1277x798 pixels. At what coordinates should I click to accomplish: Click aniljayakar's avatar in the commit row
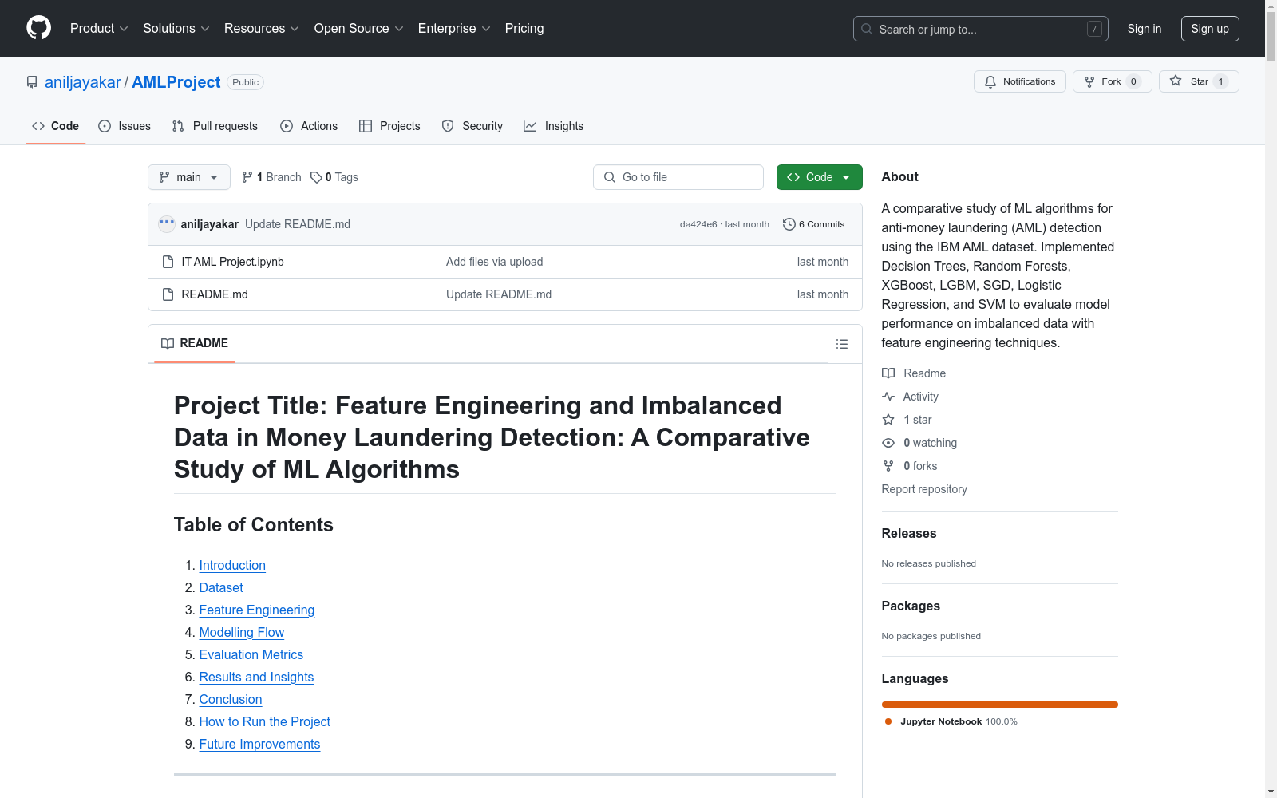(167, 224)
